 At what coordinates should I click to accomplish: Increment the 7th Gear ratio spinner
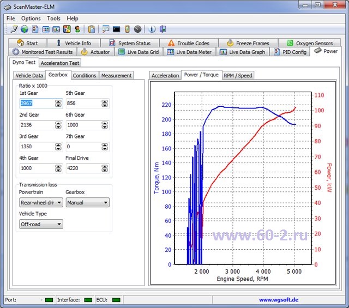105,144
